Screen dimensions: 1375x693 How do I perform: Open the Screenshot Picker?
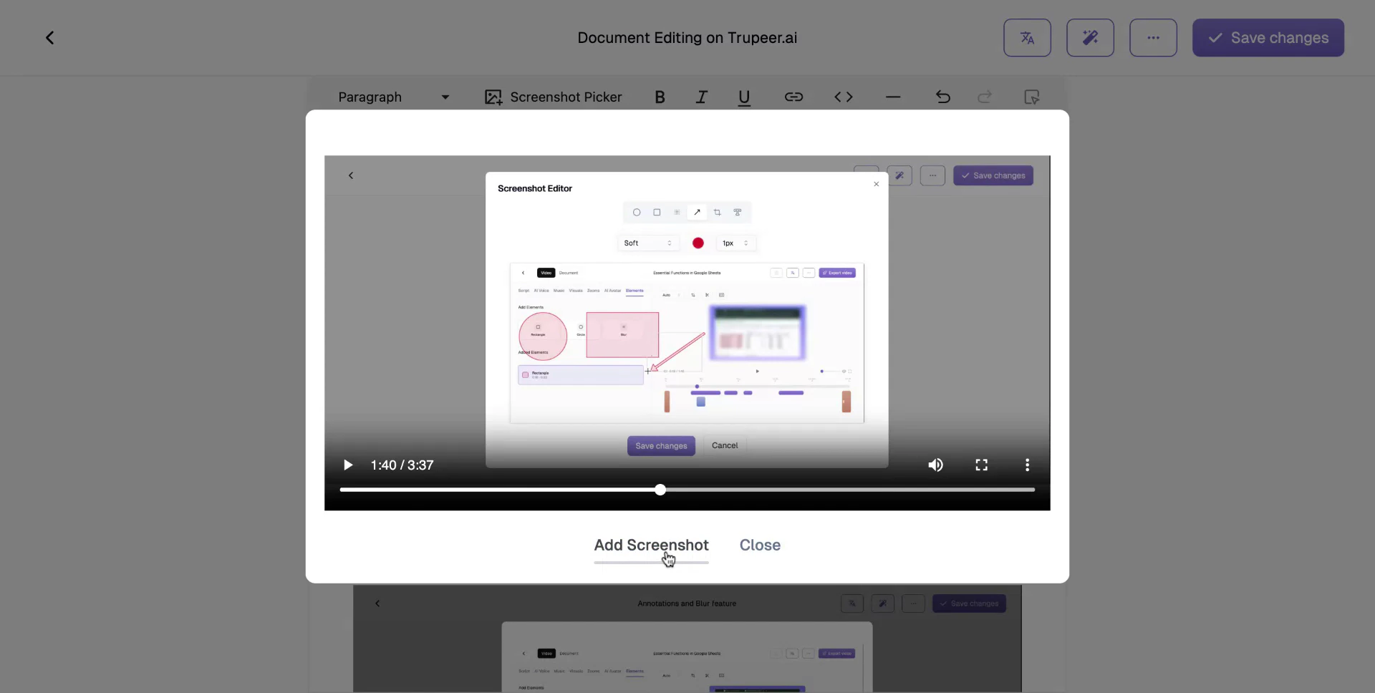tap(552, 97)
